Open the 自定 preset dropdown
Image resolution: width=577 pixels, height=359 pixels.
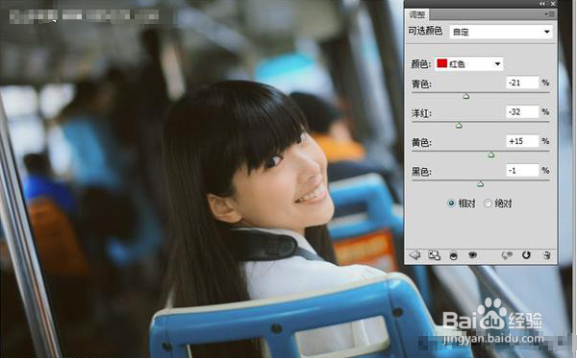point(501,32)
